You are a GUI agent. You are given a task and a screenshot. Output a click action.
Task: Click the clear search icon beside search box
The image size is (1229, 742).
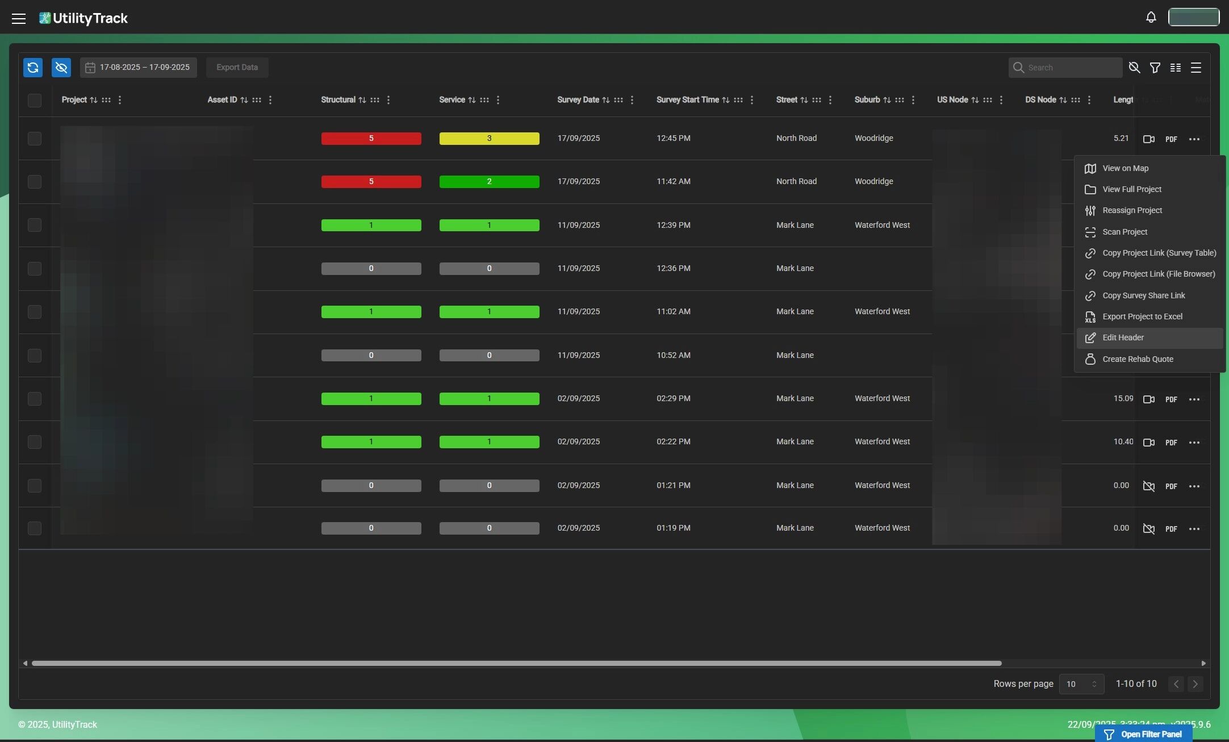click(x=1134, y=68)
